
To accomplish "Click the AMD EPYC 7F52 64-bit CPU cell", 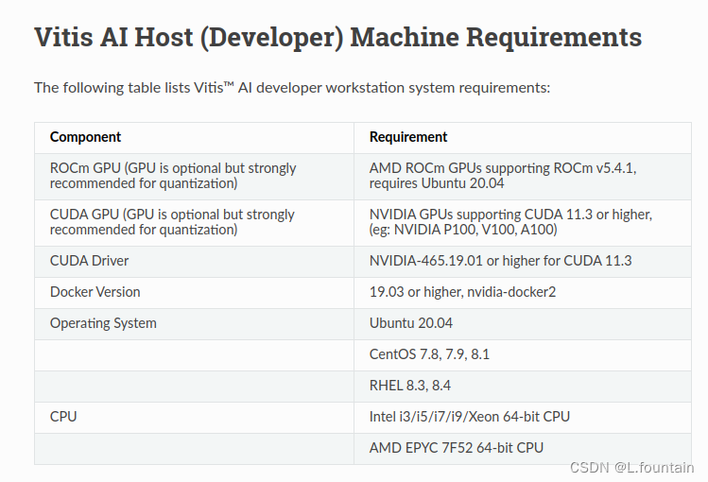I will pyautogui.click(x=523, y=449).
